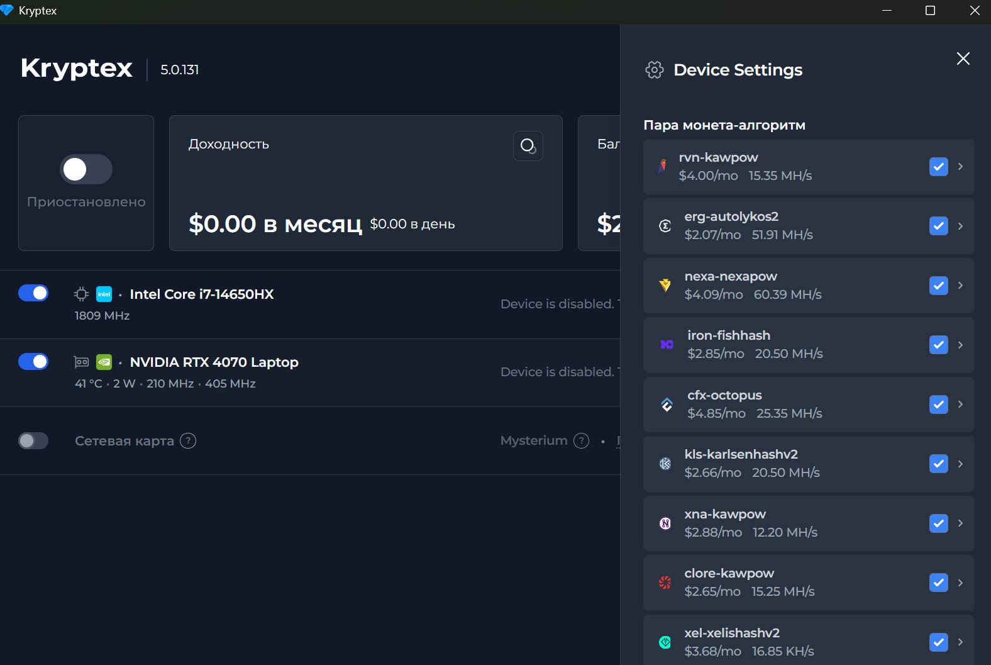Expand cfx-octopus settings chevron
991x665 pixels.
click(x=960, y=405)
